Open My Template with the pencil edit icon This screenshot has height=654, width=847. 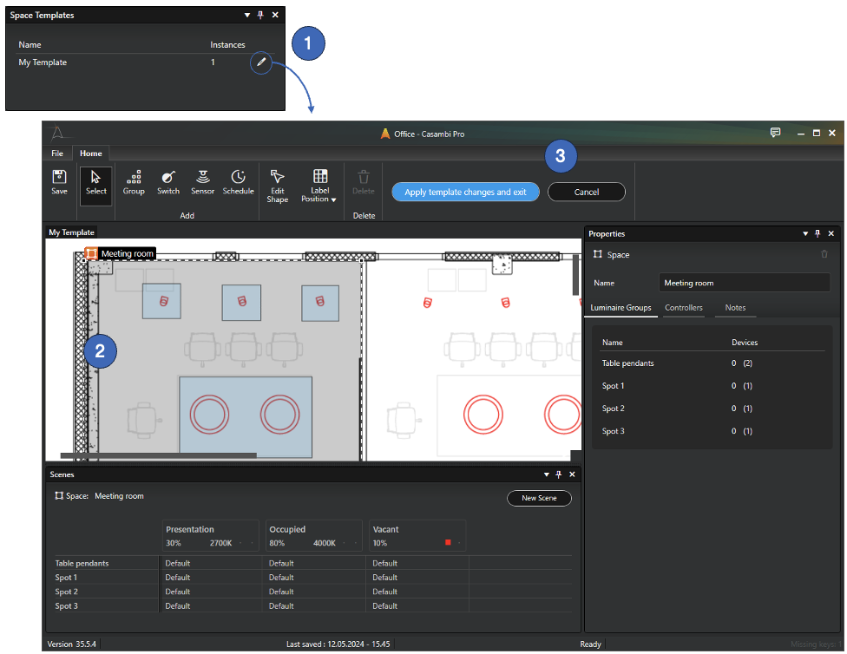point(260,62)
